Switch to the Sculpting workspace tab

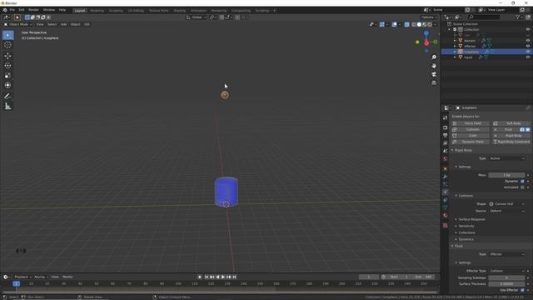click(116, 11)
